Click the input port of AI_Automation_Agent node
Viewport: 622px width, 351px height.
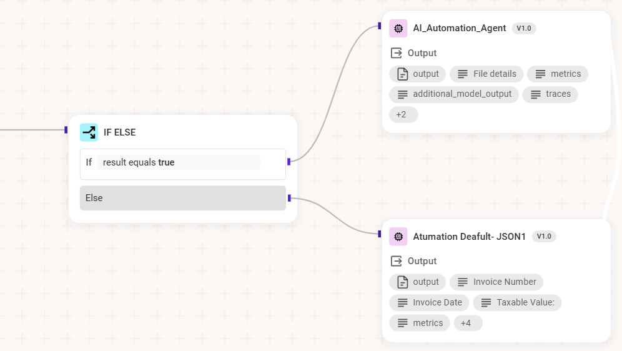coord(379,26)
